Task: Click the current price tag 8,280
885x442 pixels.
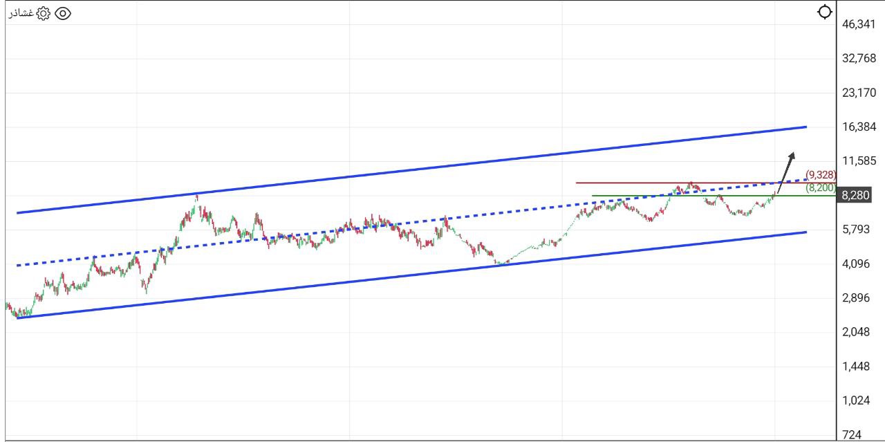Action: [x=855, y=196]
